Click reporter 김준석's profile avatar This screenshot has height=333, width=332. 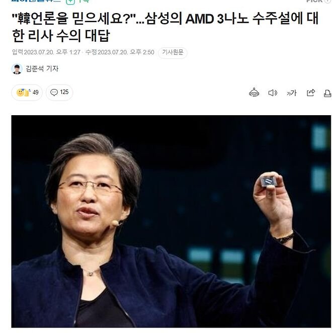(x=17, y=69)
